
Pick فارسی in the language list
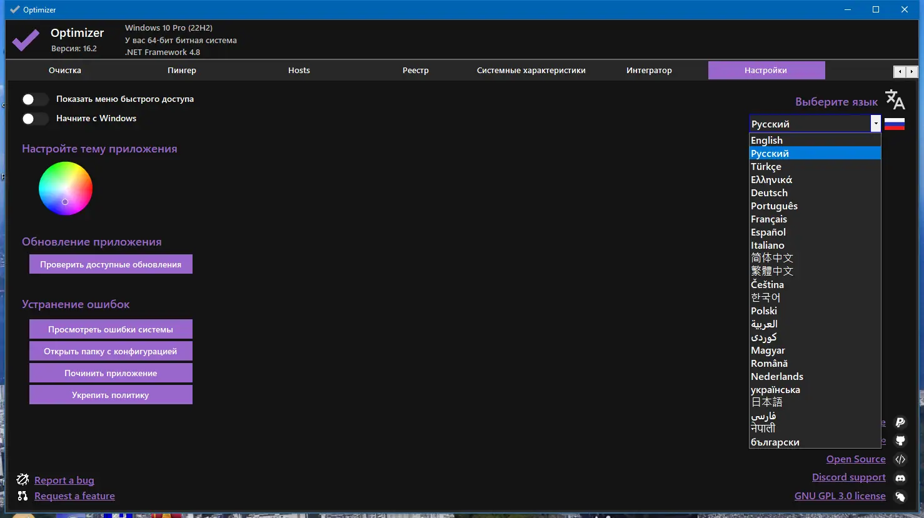(815, 416)
